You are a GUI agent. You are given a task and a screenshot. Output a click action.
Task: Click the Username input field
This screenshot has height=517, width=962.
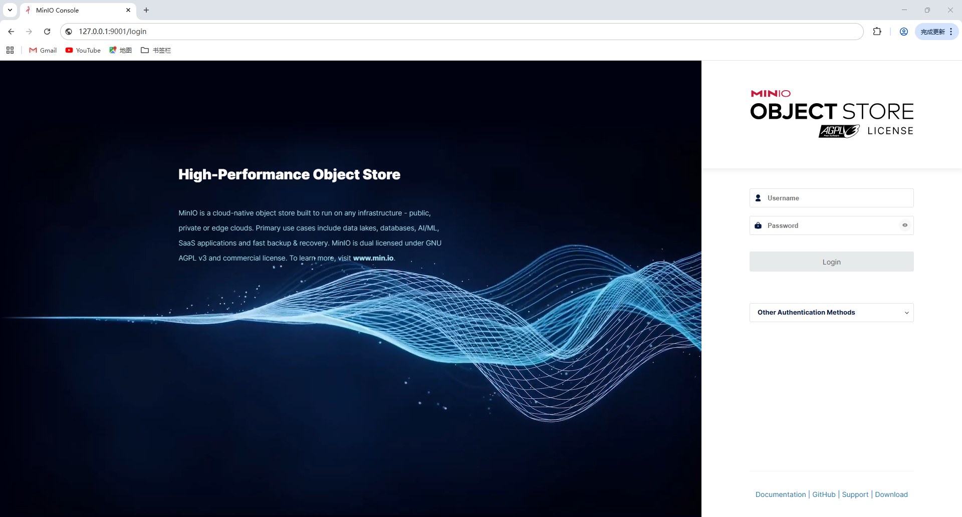click(x=832, y=198)
